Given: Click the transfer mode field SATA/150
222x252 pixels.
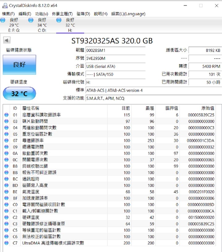Looking at the screenshot, I should pos(116,74).
